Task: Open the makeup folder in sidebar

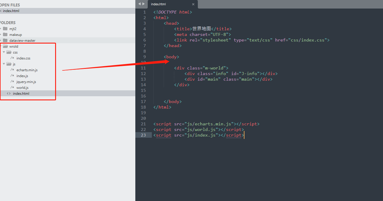Action: tap(16, 35)
